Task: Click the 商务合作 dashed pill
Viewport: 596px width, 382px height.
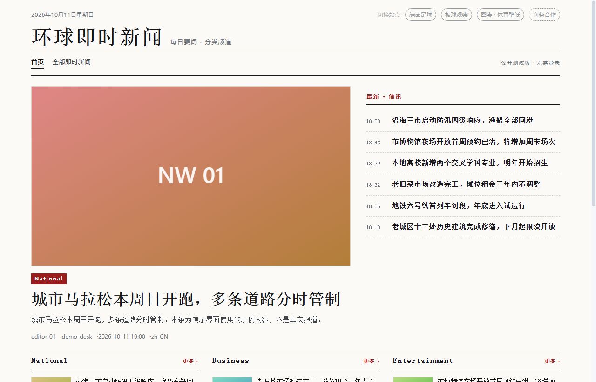Action: (544, 15)
